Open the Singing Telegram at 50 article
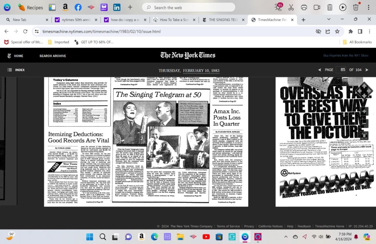 (x=158, y=94)
